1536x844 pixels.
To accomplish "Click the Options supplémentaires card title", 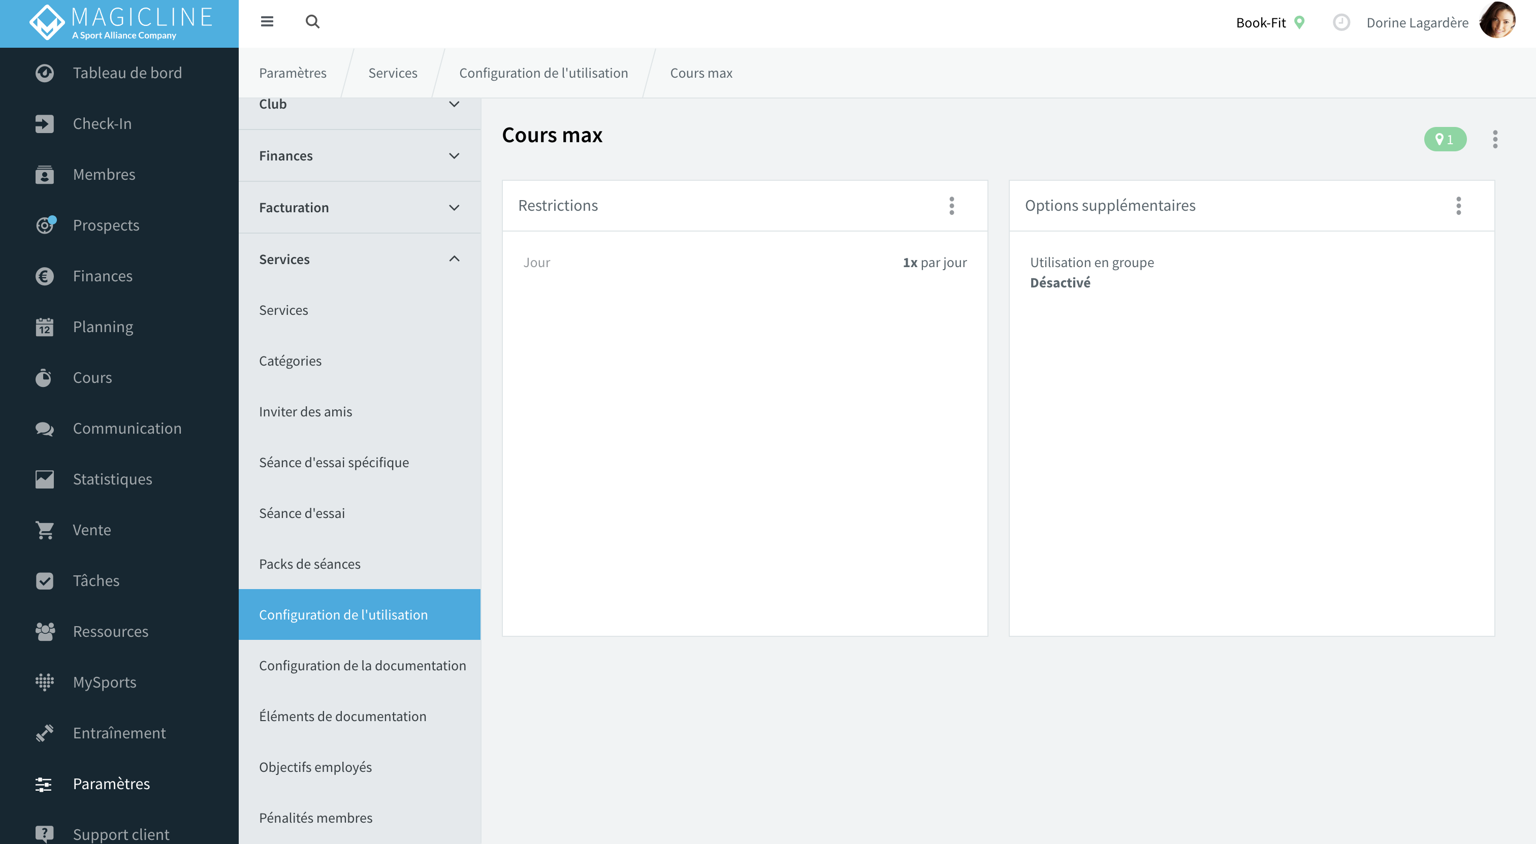I will point(1110,205).
